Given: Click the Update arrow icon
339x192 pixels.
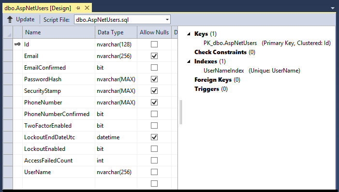Looking at the screenshot, I should (x=10, y=19).
